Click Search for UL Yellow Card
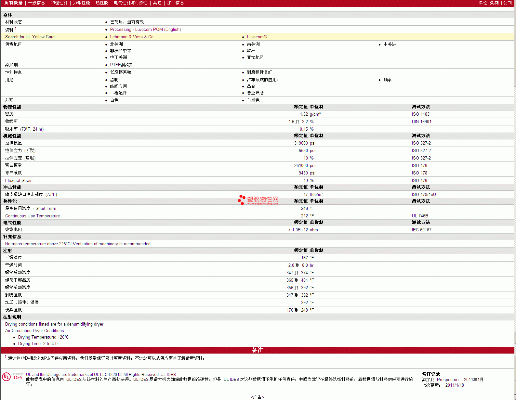The width and height of the screenshot is (516, 400). 30,37
